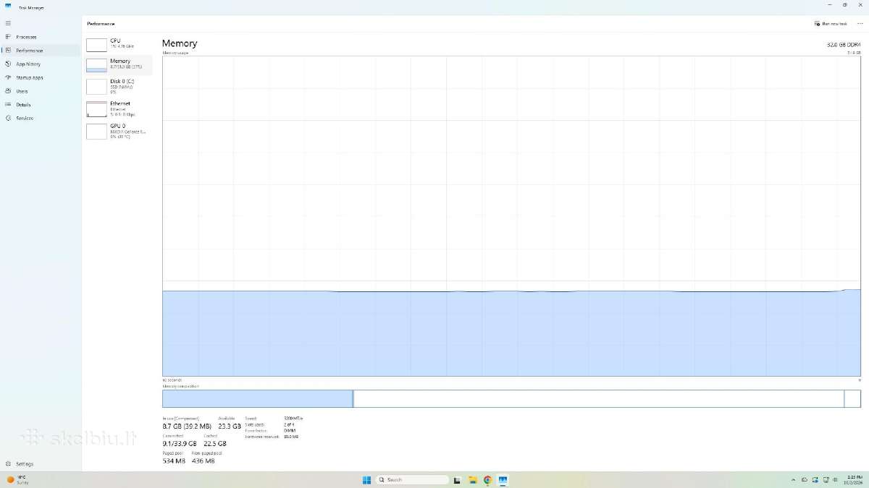Switch to the Details page
Viewport: 869px width, 488px height.
click(41, 105)
